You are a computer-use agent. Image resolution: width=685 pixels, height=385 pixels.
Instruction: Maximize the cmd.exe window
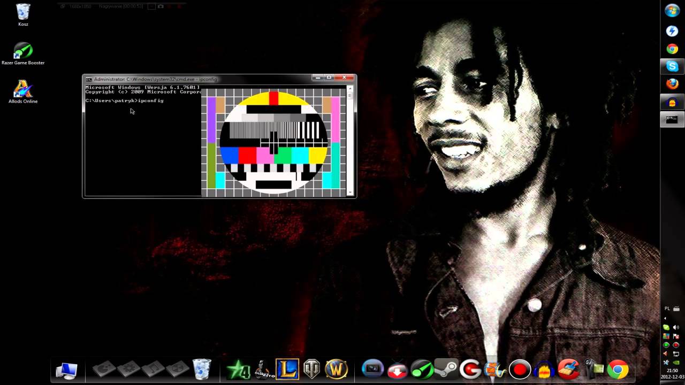click(x=329, y=78)
